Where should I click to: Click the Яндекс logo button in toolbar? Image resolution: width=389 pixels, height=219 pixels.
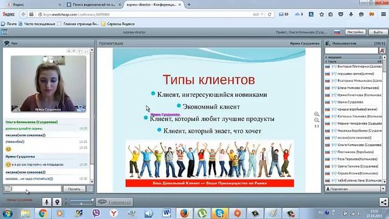(9, 15)
